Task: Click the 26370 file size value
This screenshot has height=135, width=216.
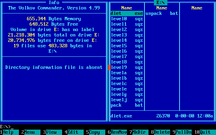Action: pos(163,116)
